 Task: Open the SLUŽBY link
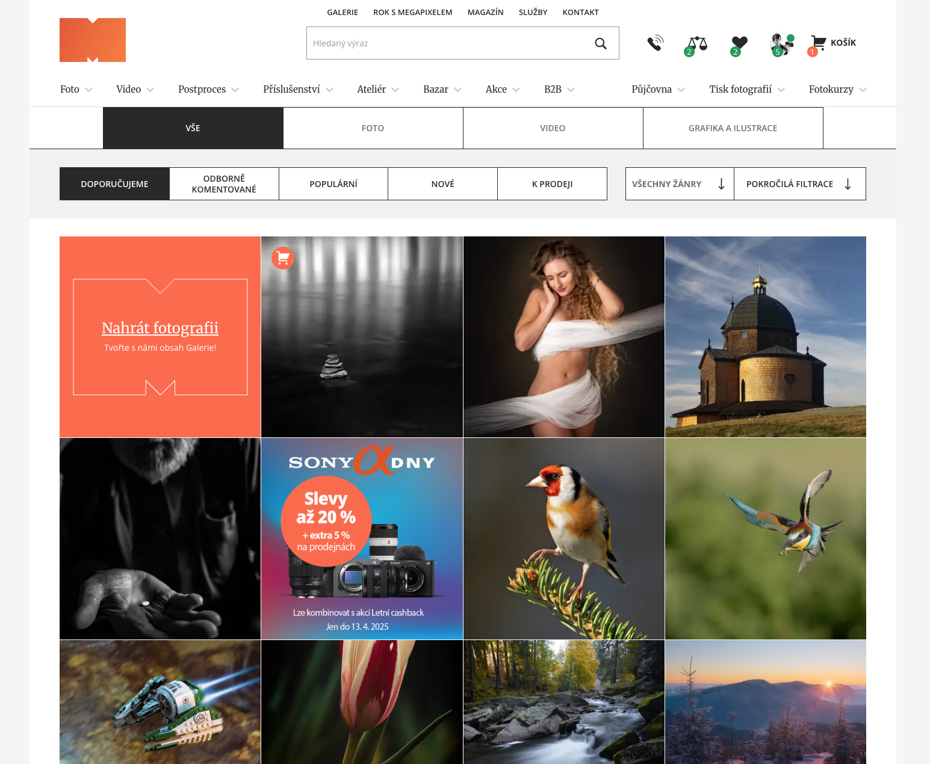pos(533,12)
